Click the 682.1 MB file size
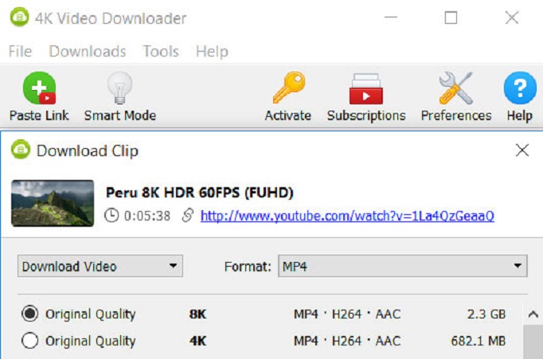Screen dimensions: 543x359 tap(478, 341)
